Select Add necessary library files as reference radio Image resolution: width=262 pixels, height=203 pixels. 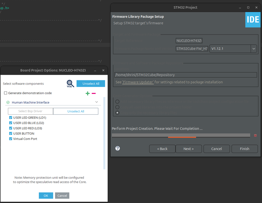(117, 101)
